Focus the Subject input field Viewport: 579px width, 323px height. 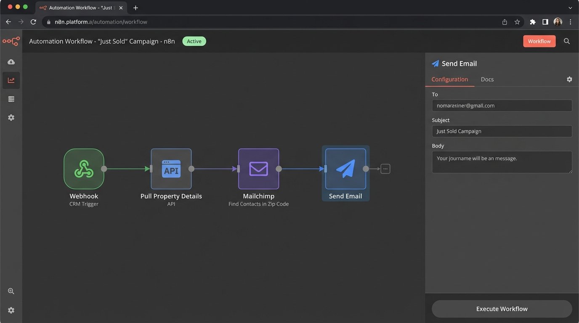[x=502, y=131]
